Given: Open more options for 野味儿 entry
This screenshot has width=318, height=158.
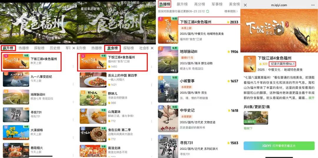Looking at the screenshot, I should [x=151, y=103].
